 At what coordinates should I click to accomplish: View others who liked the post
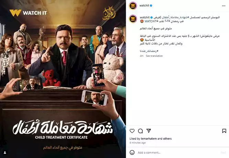167,139
